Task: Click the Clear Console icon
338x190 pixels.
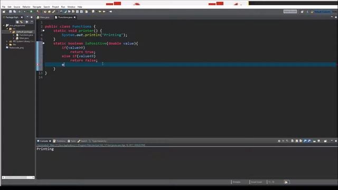Action: point(292,141)
